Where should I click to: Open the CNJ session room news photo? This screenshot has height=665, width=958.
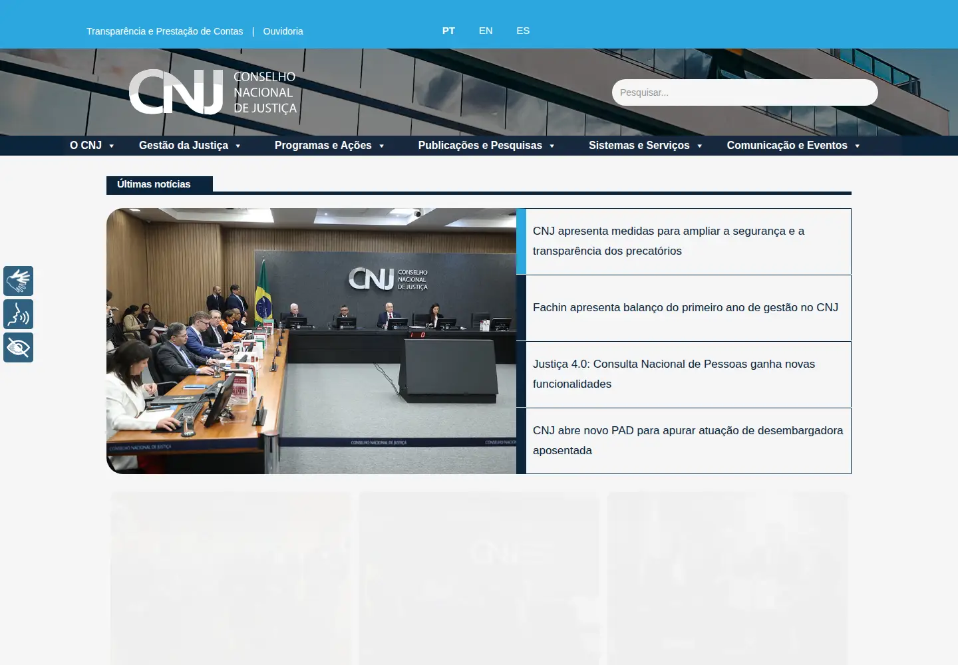point(311,341)
